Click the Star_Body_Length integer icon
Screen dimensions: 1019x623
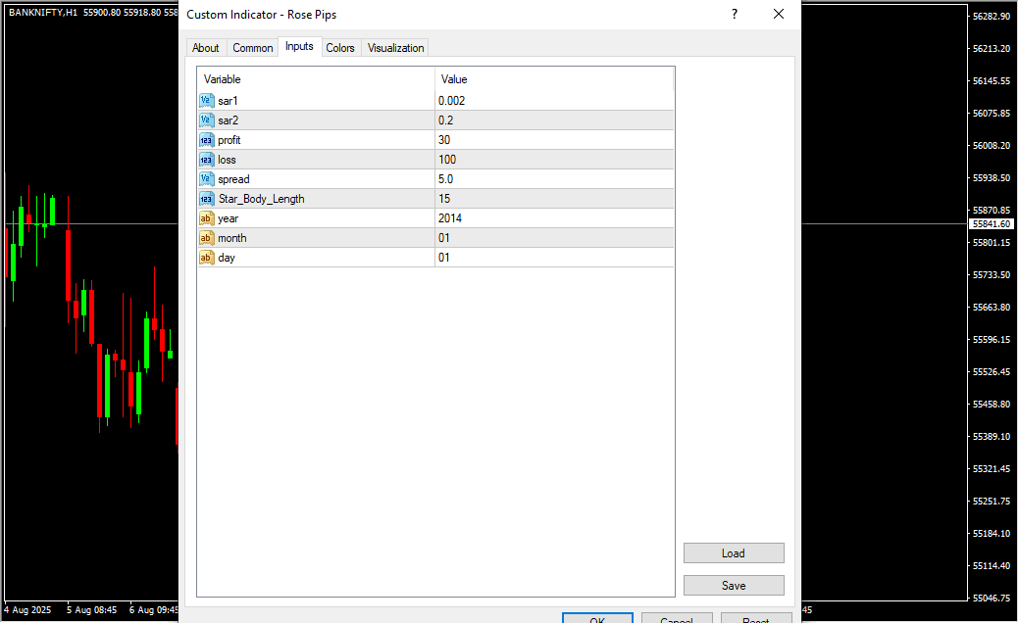207,199
